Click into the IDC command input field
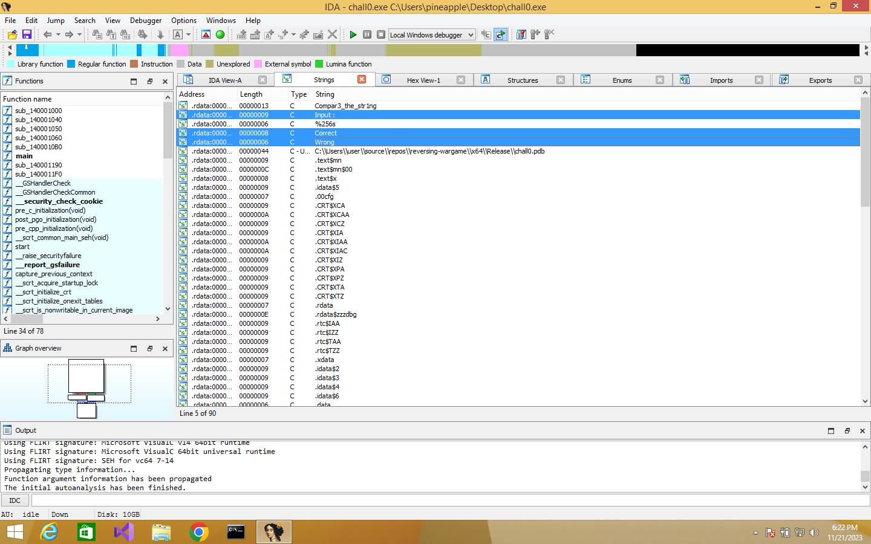Viewport: 871px width, 544px height. pos(451,500)
